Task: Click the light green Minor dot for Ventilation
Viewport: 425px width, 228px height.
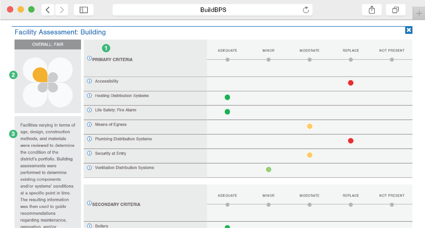Action: [x=269, y=170]
